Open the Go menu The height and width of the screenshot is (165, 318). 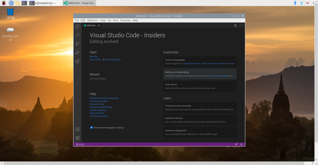tap(109, 20)
